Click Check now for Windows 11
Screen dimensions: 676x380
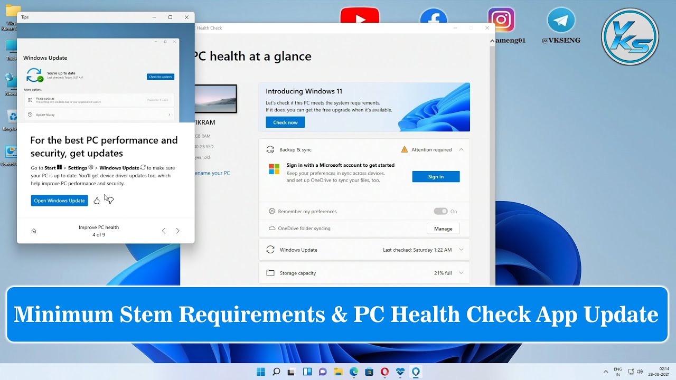(285, 122)
